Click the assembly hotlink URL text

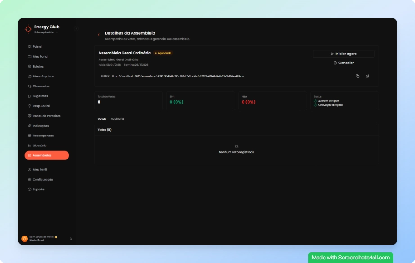click(x=177, y=76)
